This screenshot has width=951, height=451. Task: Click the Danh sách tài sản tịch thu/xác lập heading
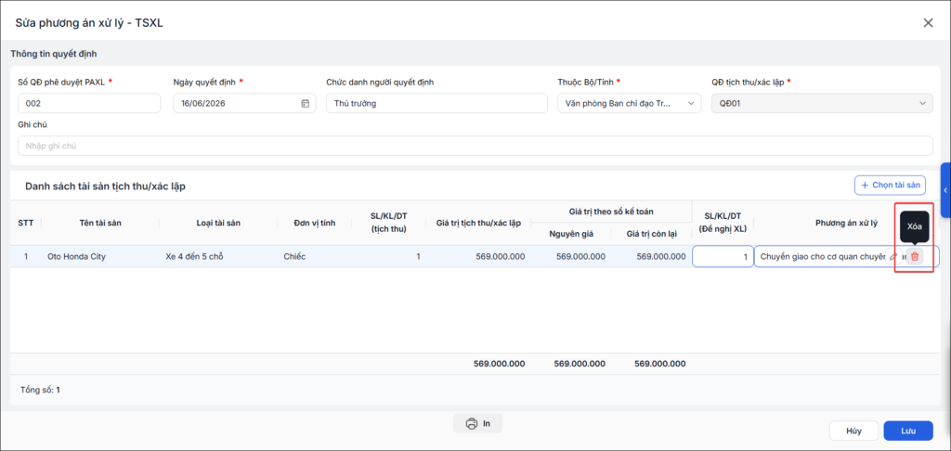coord(106,187)
